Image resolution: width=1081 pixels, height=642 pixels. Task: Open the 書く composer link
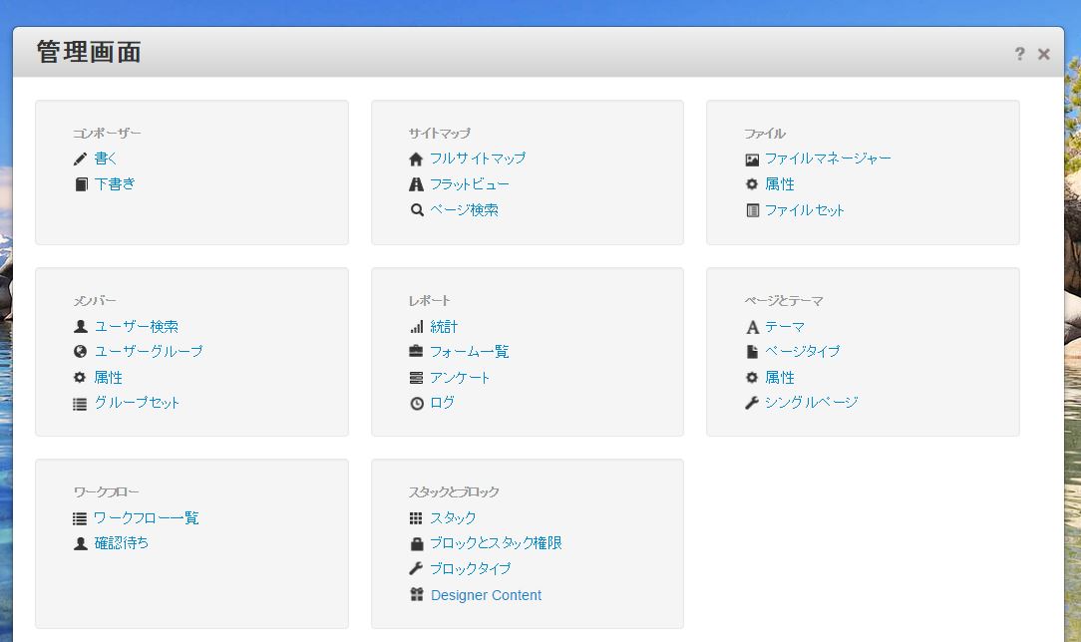pyautogui.click(x=106, y=159)
